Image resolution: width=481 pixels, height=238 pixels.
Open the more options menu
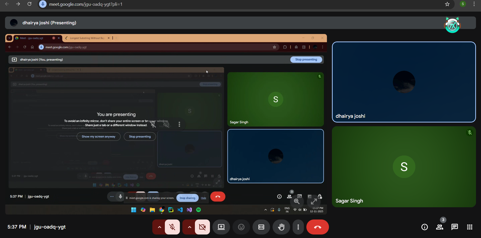pos(298,227)
